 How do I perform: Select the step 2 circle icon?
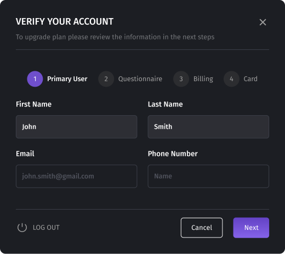click(106, 79)
